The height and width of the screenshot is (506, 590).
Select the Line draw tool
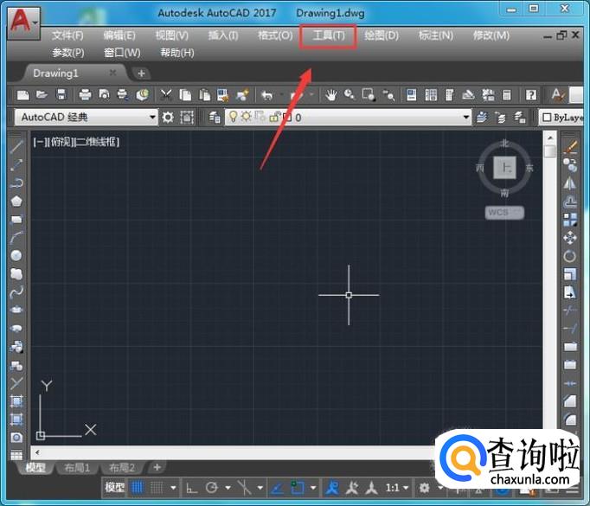tap(16, 147)
